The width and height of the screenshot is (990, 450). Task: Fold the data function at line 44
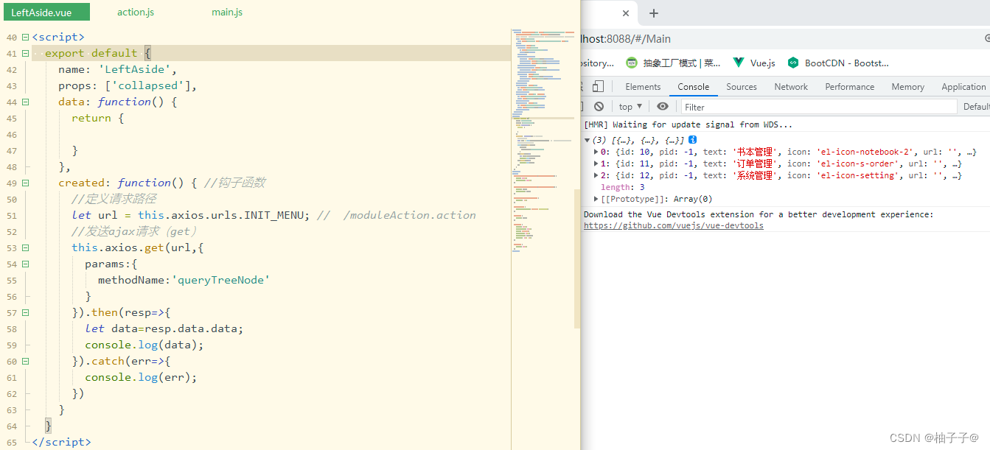tap(26, 102)
